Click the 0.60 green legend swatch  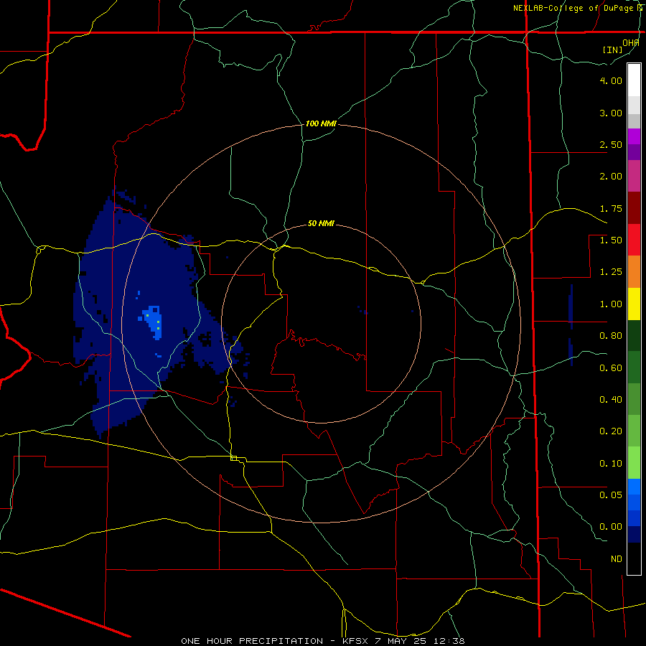click(x=634, y=368)
